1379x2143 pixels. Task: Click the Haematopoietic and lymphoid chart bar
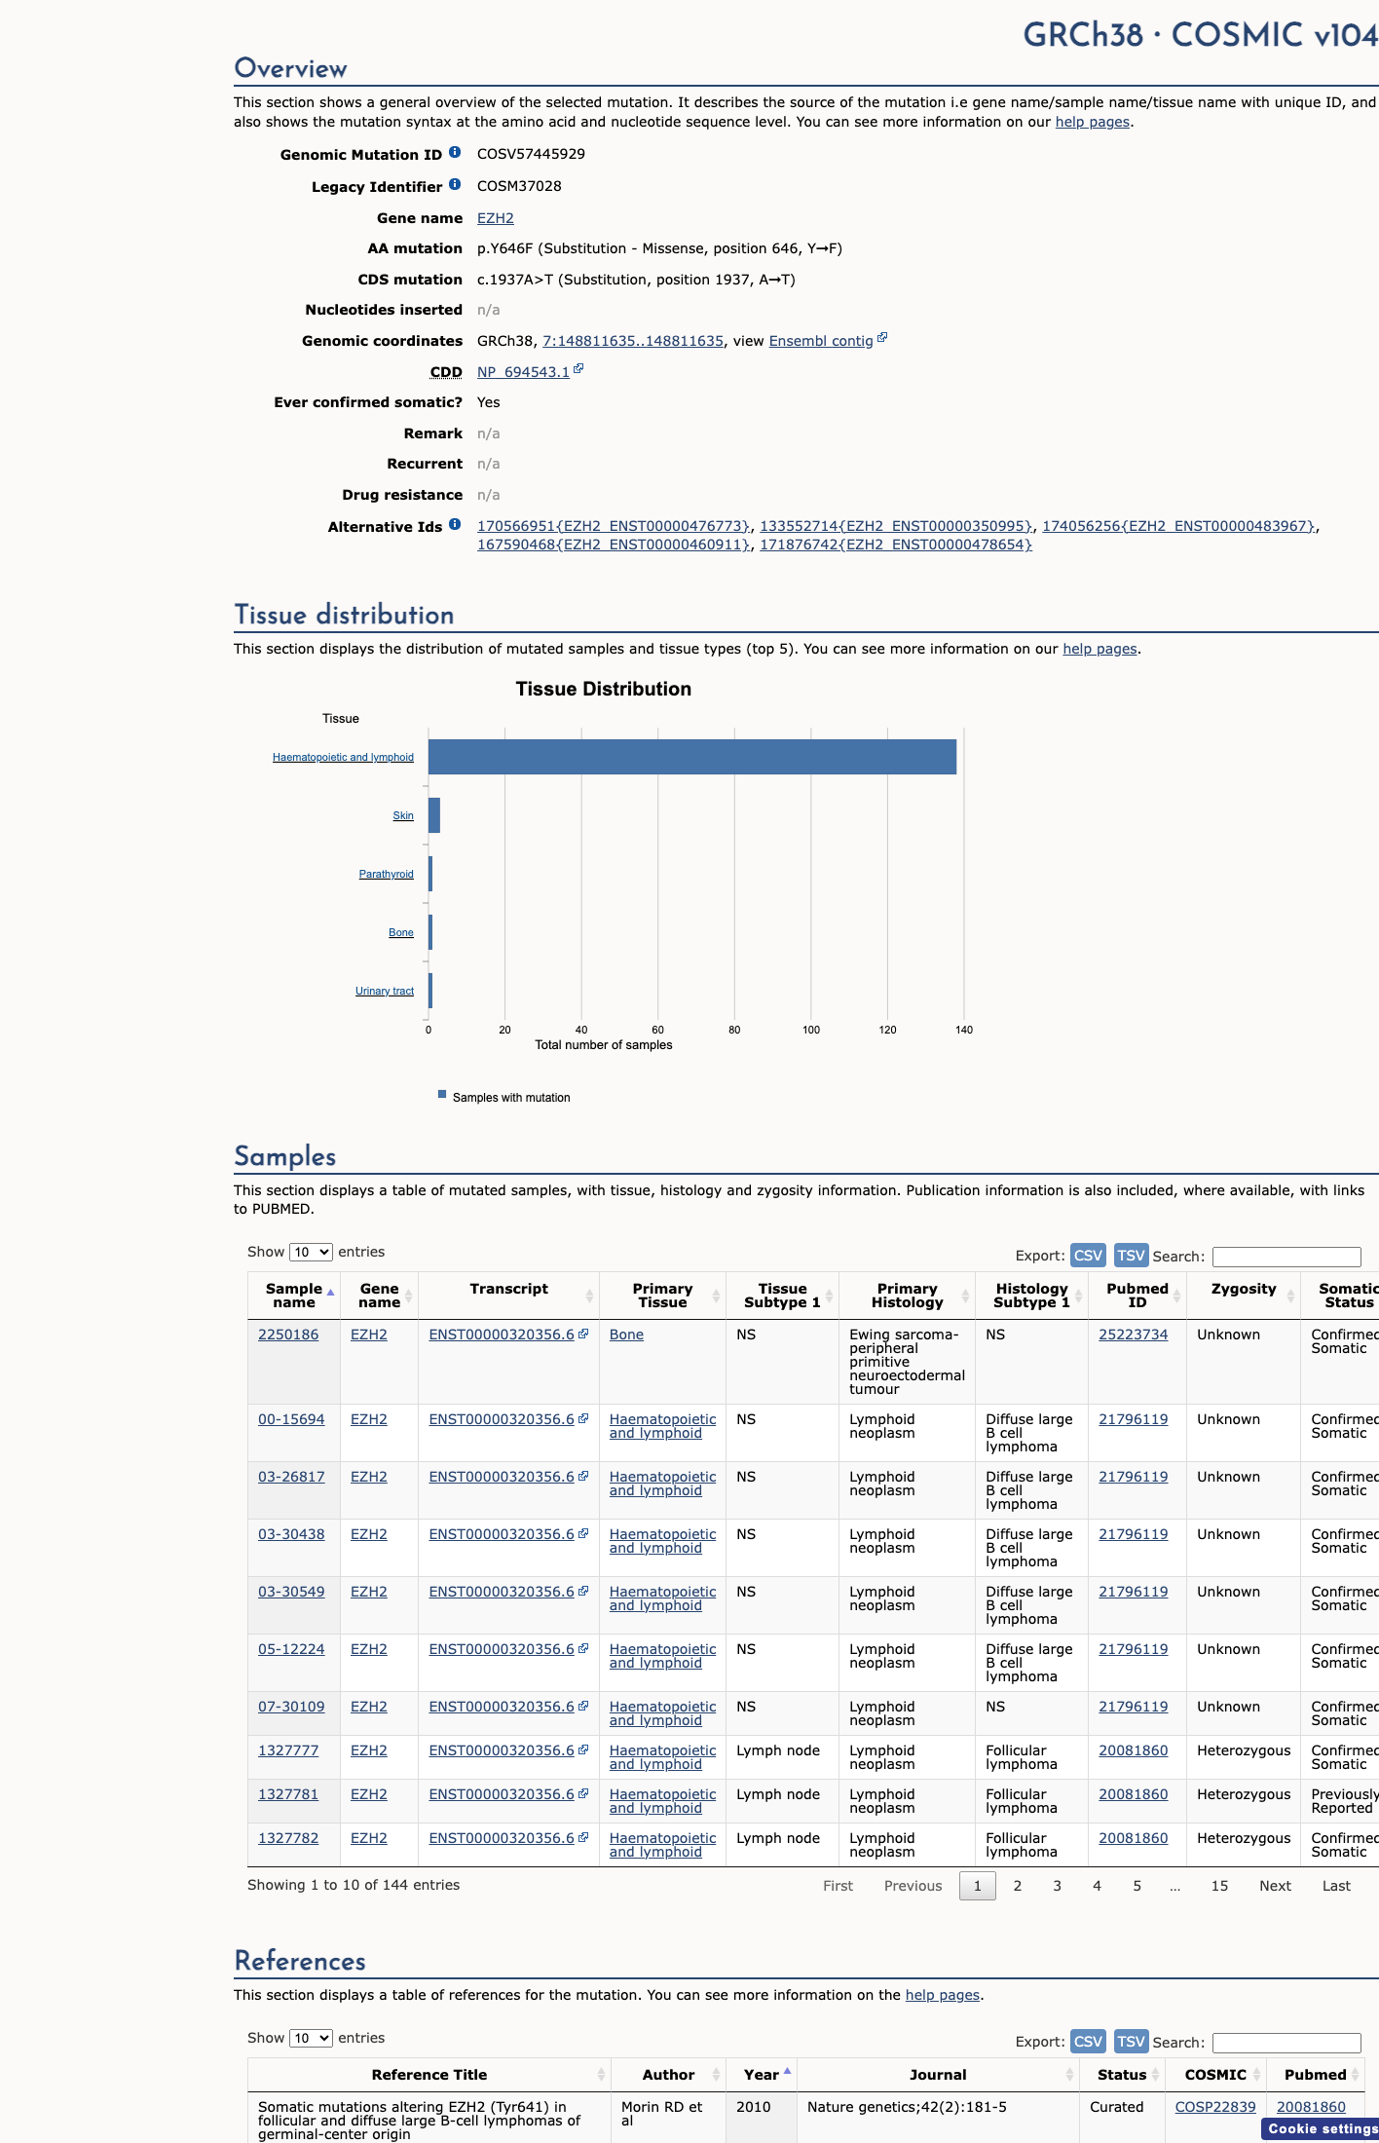pos(692,757)
